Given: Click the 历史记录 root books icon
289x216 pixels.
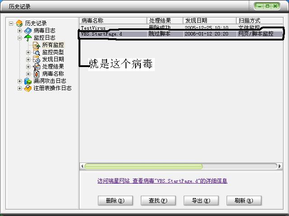Looking at the screenshot, I should 19,23.
